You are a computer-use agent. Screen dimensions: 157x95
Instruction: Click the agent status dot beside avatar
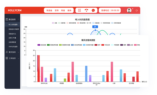[x=133, y=9]
